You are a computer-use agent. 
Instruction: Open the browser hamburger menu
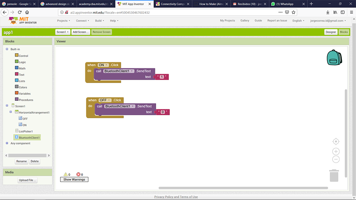click(x=351, y=12)
